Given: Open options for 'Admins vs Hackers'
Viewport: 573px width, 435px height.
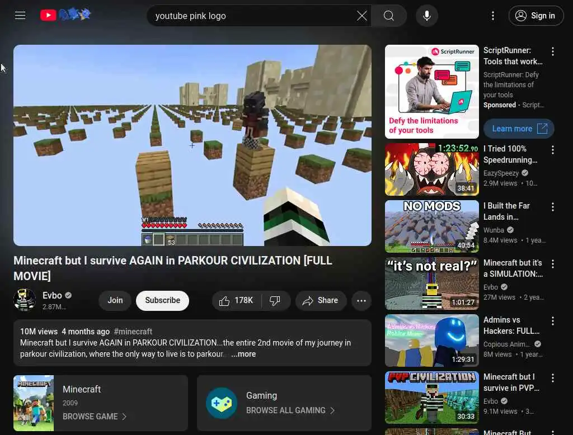Looking at the screenshot, I should (552, 321).
